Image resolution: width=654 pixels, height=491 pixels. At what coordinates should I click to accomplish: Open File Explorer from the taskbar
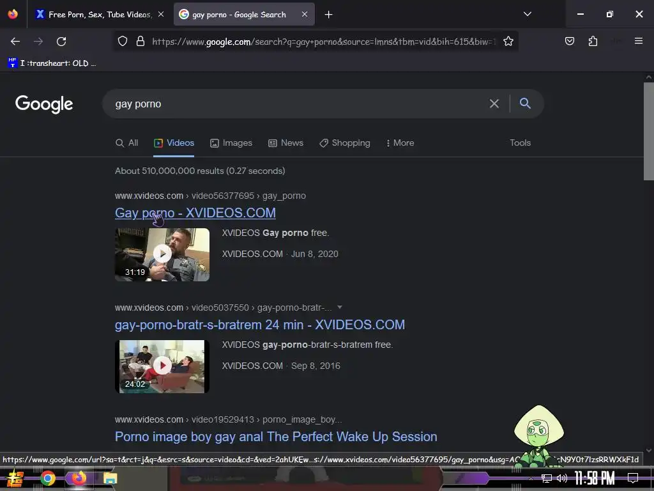[110, 478]
